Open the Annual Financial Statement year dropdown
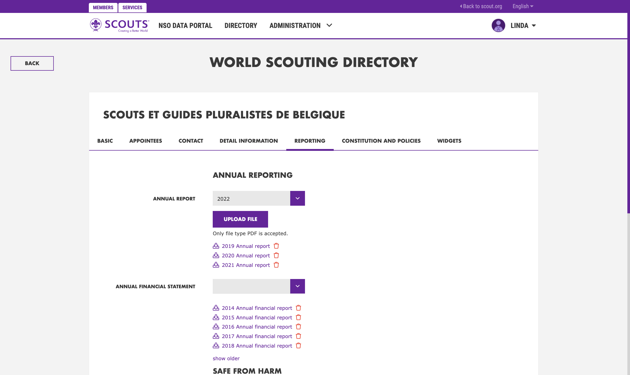 [259, 286]
